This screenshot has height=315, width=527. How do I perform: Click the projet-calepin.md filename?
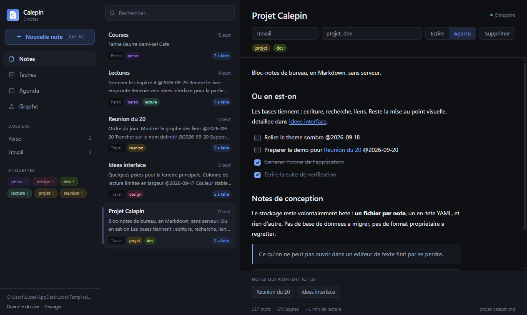[497, 309]
